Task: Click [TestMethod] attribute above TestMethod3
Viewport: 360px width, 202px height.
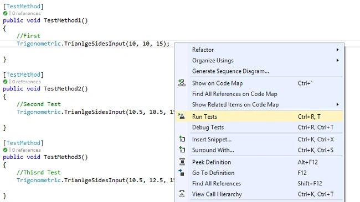Action: 23,143
